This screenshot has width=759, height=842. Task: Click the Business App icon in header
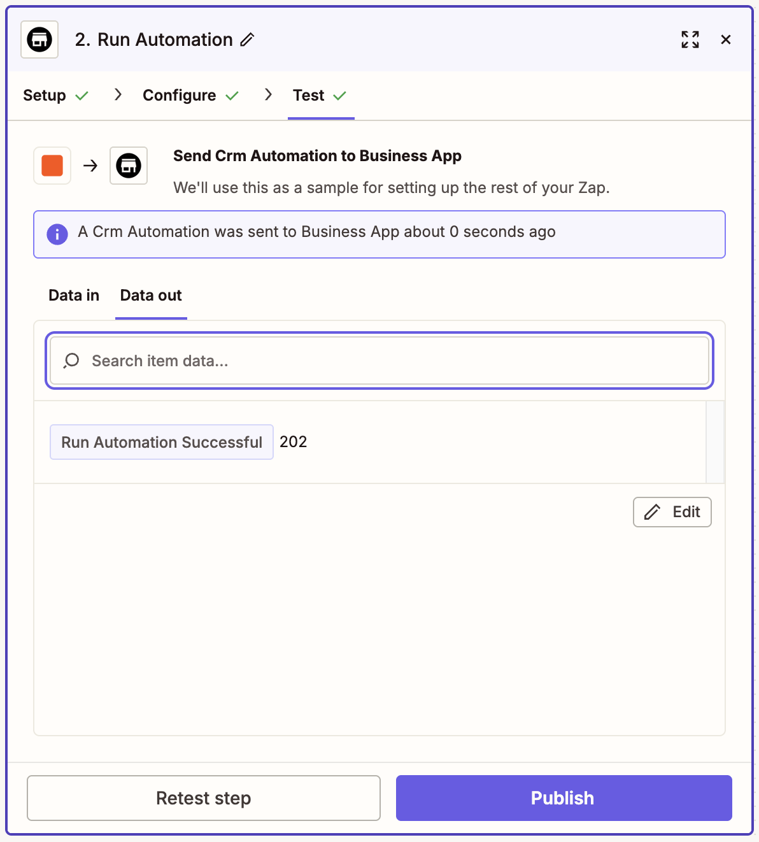[x=39, y=39]
